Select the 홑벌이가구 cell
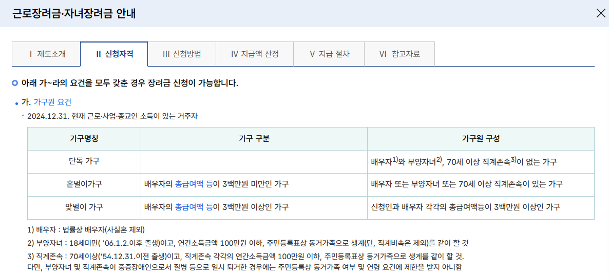 (84, 184)
